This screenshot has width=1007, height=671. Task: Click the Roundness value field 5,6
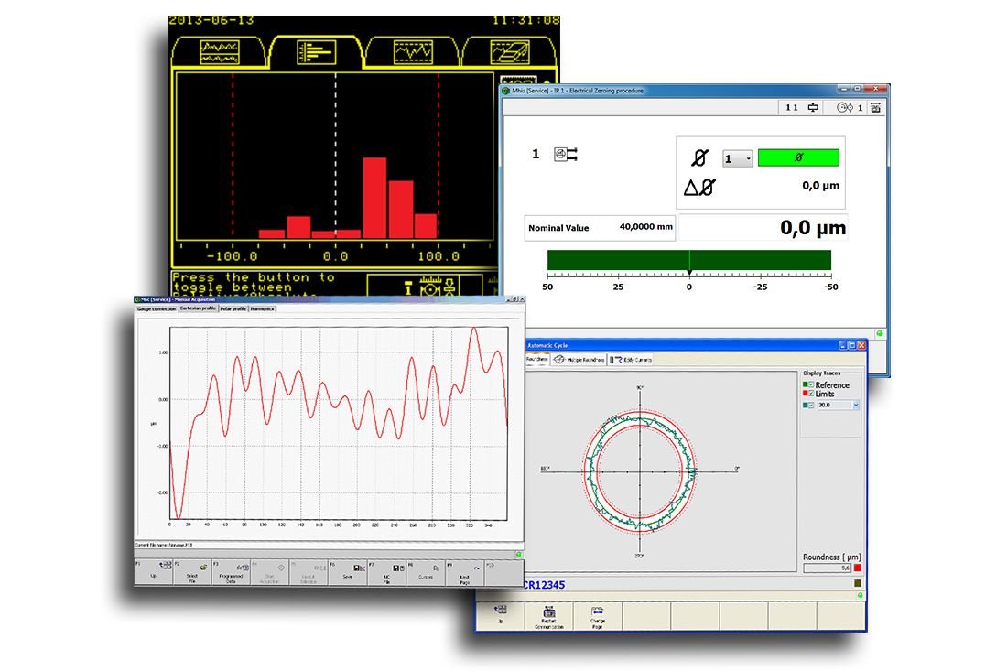coord(828,568)
